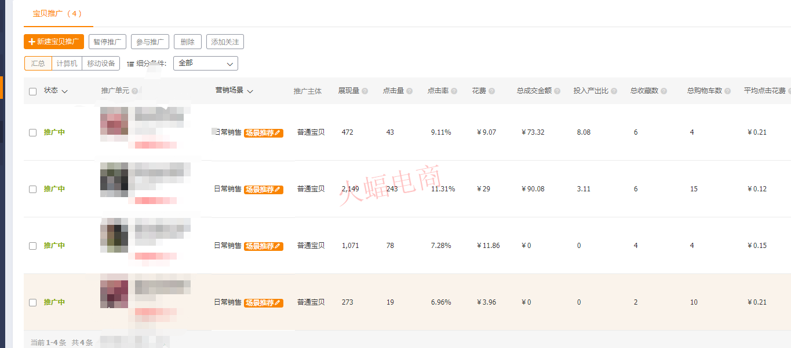
Task: Click help icon beside 展现量 column
Action: coord(365,91)
